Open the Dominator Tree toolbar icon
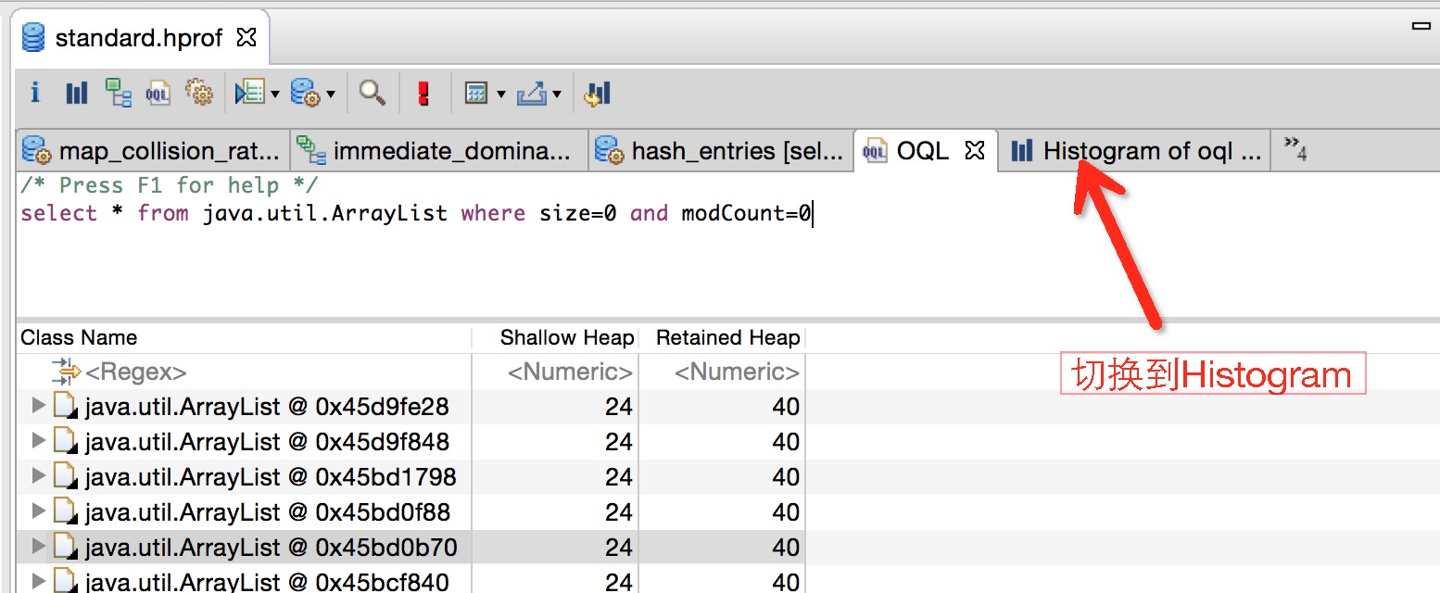1440x593 pixels. [x=118, y=93]
